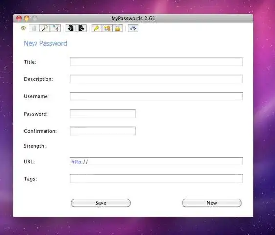Click the import toolbar icon
This screenshot has width=275, height=235.
click(70, 28)
